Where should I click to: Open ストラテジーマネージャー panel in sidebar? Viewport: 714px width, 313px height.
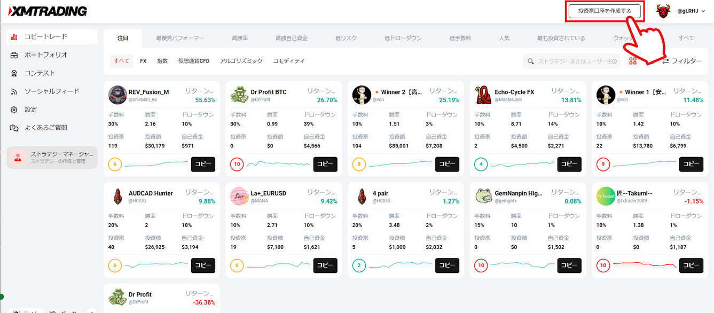coord(52,158)
